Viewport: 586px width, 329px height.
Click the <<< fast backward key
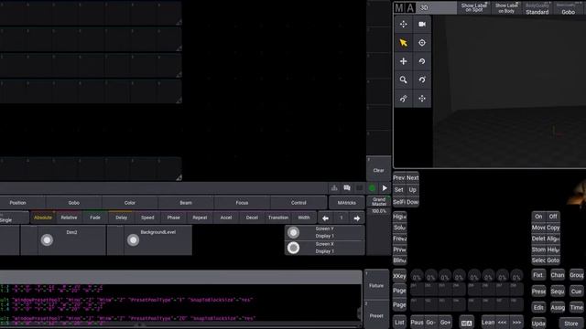502,323
